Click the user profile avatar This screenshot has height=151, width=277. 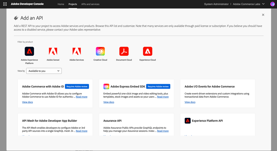(x=273, y=4)
